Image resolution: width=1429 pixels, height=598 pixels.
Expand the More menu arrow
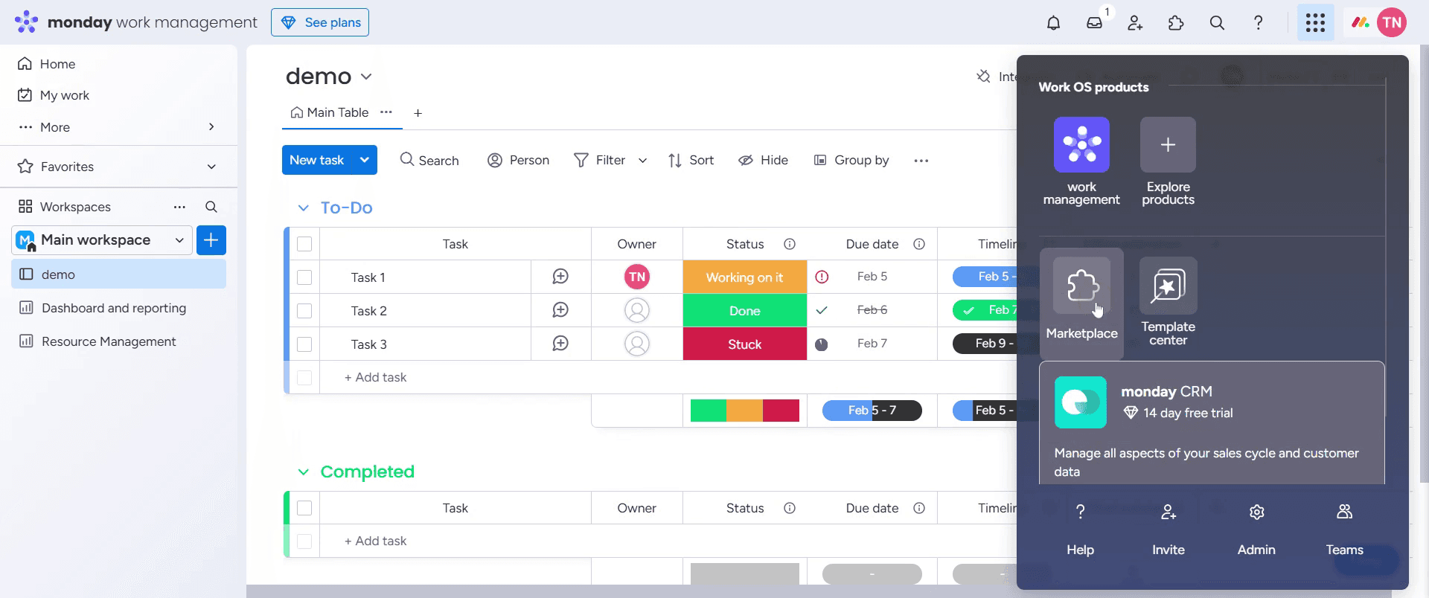(x=211, y=127)
